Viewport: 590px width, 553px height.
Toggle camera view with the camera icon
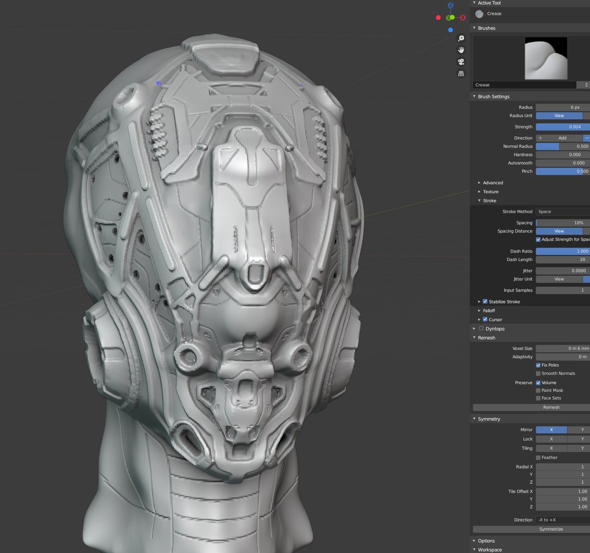[x=461, y=62]
